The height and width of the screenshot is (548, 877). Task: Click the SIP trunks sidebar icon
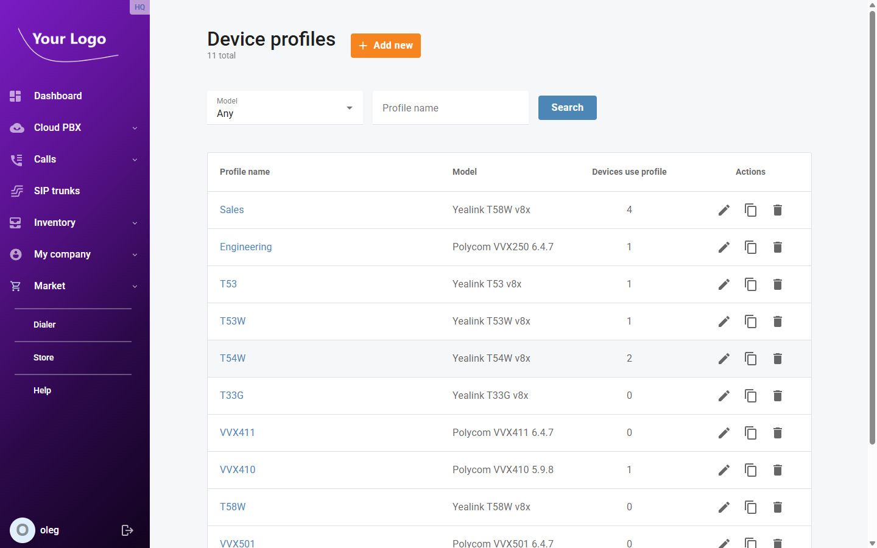[16, 191]
